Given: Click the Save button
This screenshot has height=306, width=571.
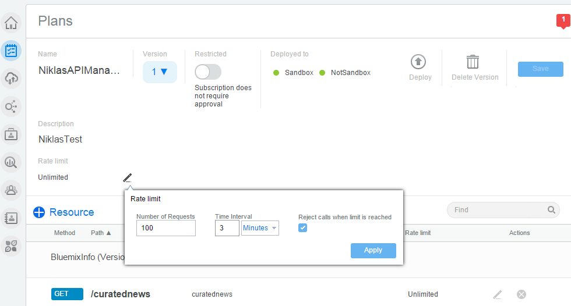Looking at the screenshot, I should 541,69.
